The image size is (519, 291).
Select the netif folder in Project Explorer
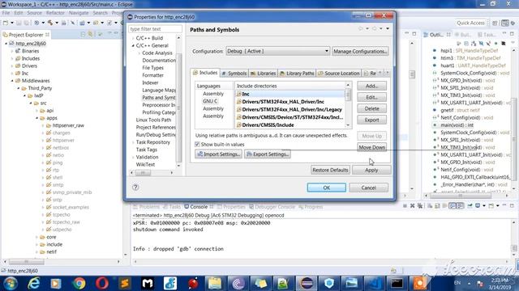[51, 251]
